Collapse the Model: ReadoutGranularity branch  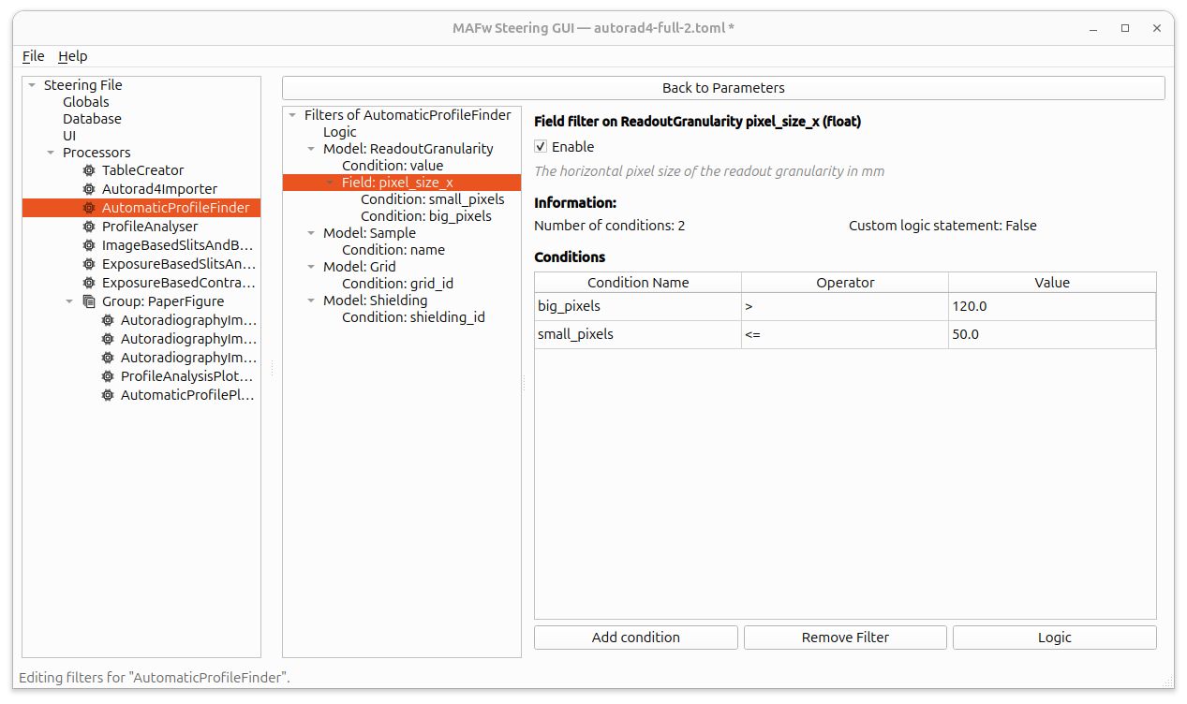tap(311, 148)
